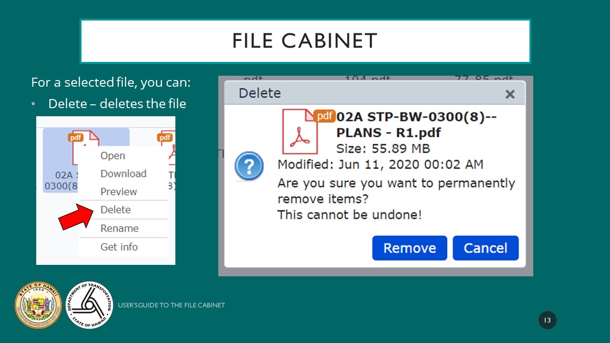
Task: Choose Download from the context menu
Action: [x=123, y=174]
